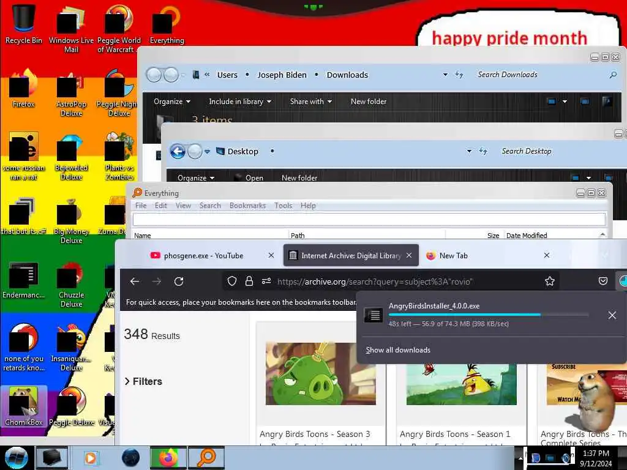The height and width of the screenshot is (470, 627).
Task: Switch to Everything search taskbar button
Action: (x=206, y=458)
